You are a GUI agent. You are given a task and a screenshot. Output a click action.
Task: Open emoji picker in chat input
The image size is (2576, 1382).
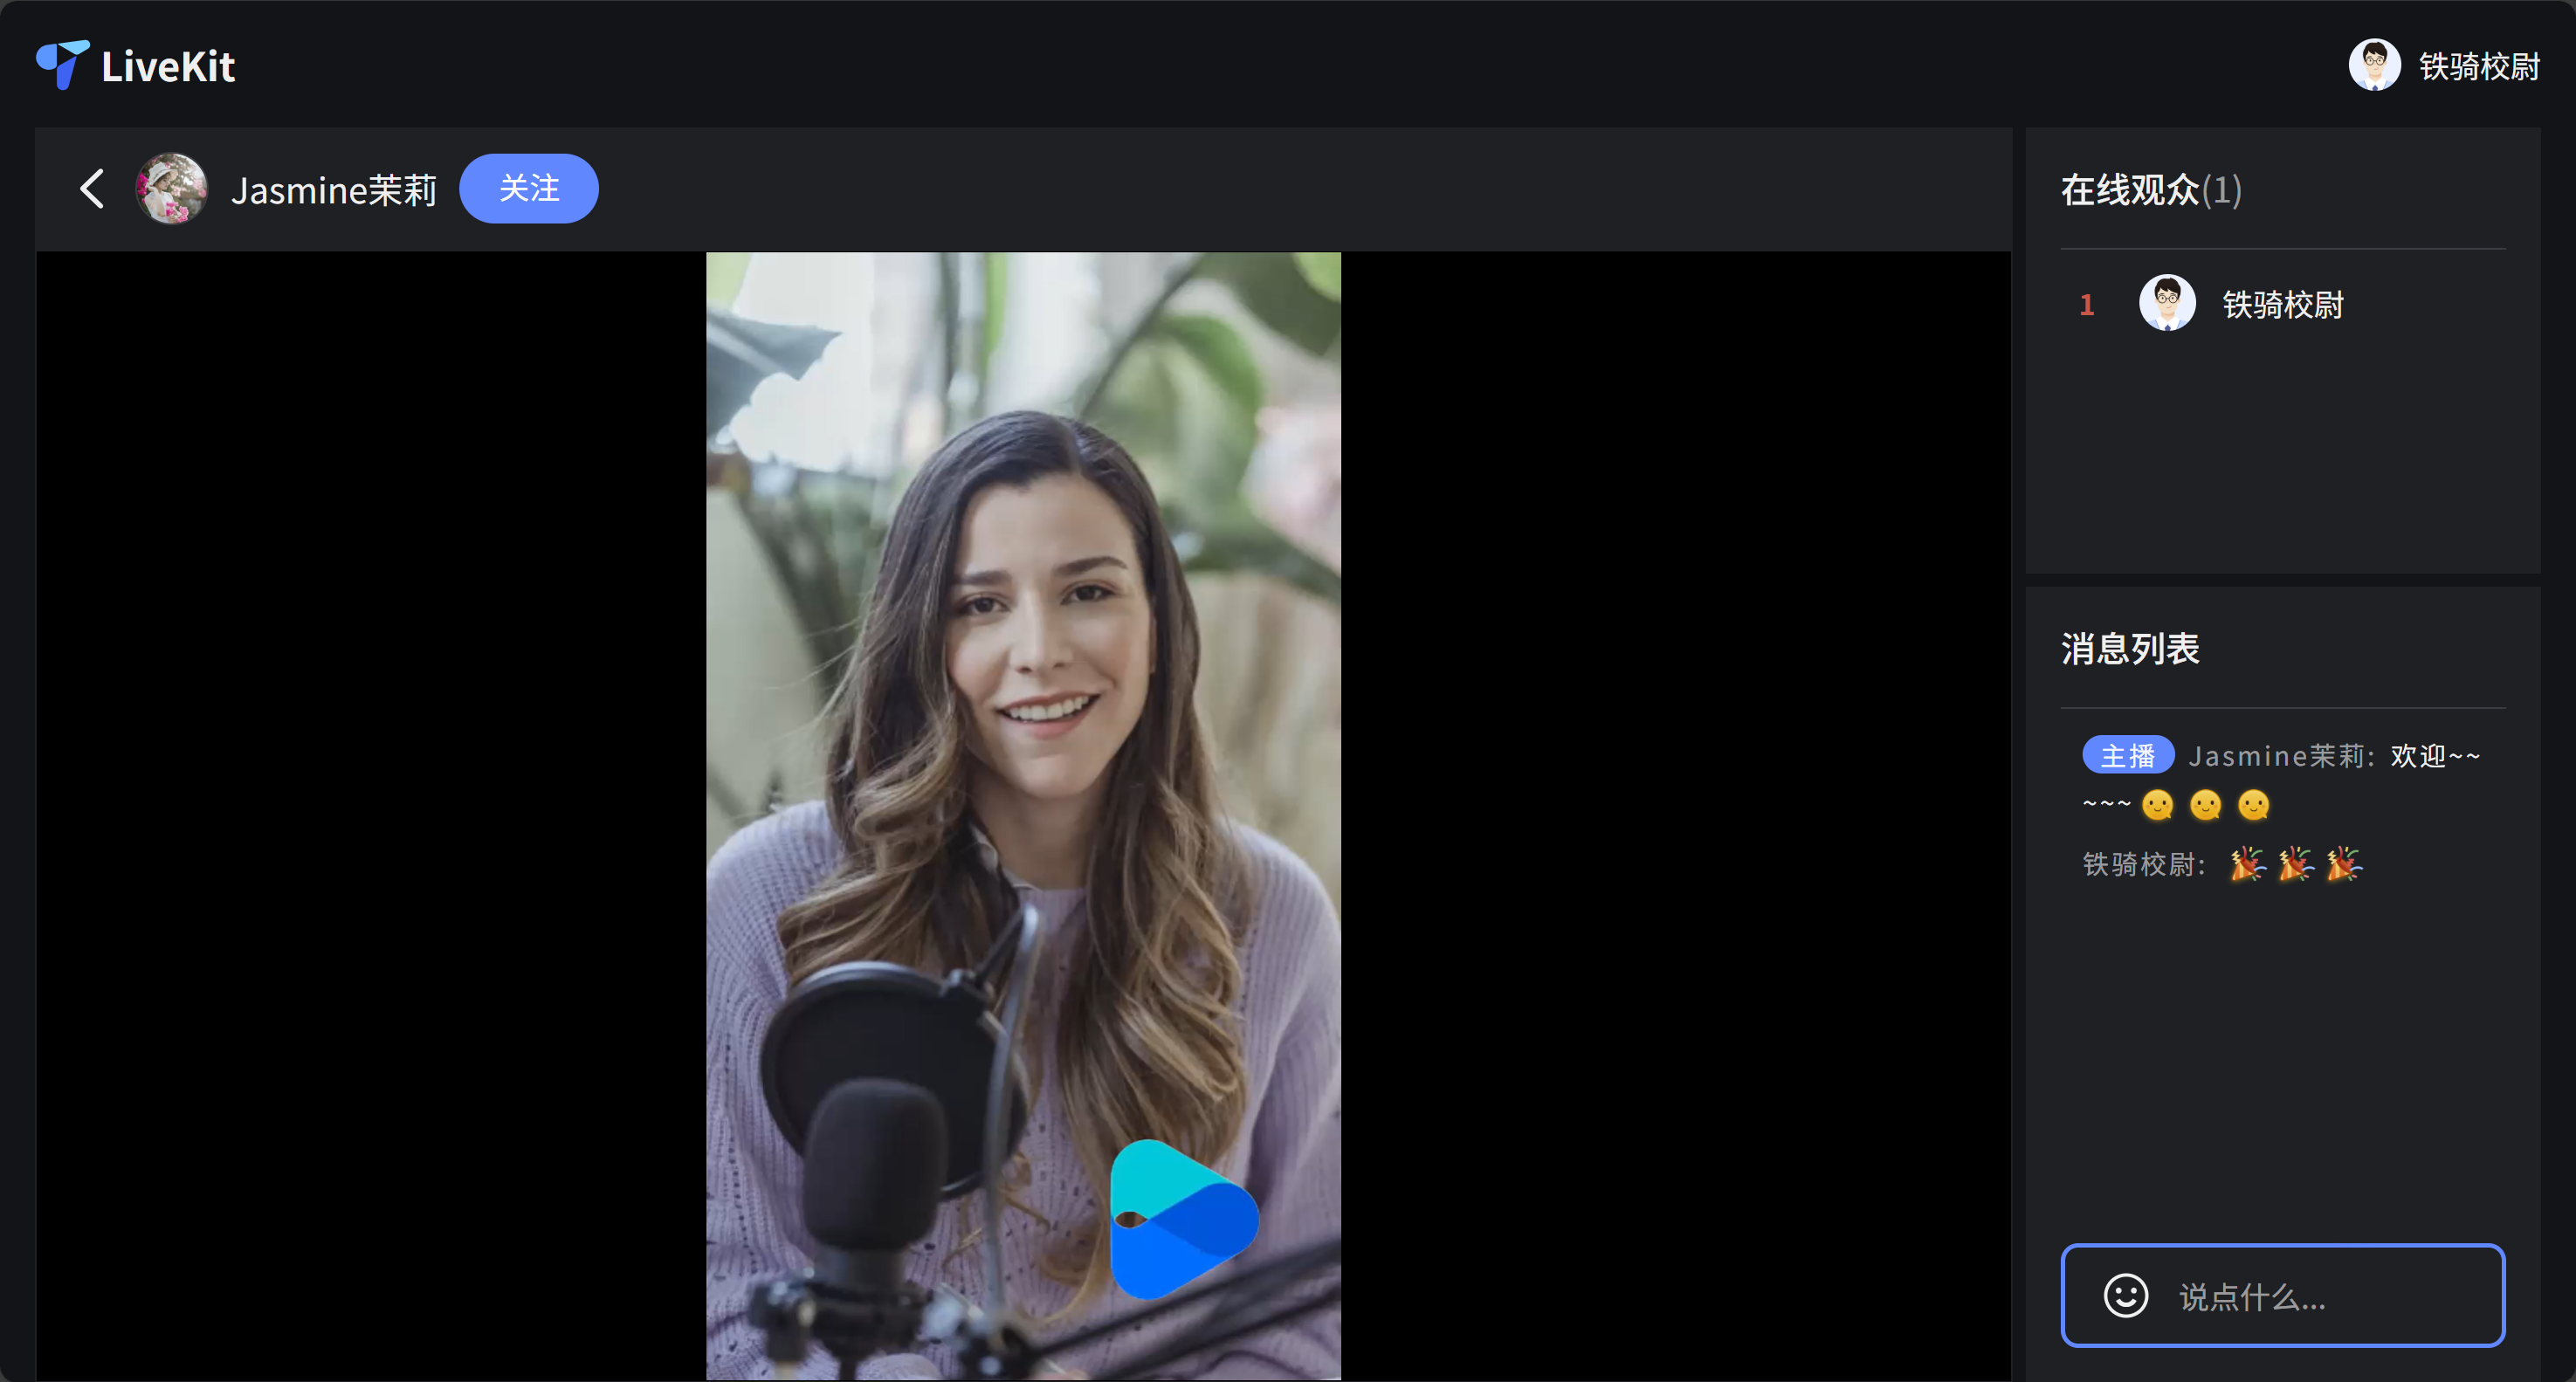2125,1296
